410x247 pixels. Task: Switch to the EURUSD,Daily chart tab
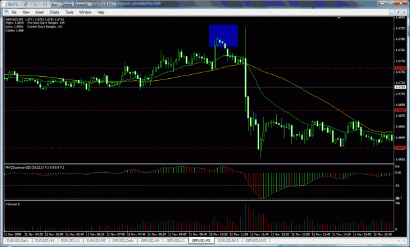pyautogui.click(x=17, y=240)
